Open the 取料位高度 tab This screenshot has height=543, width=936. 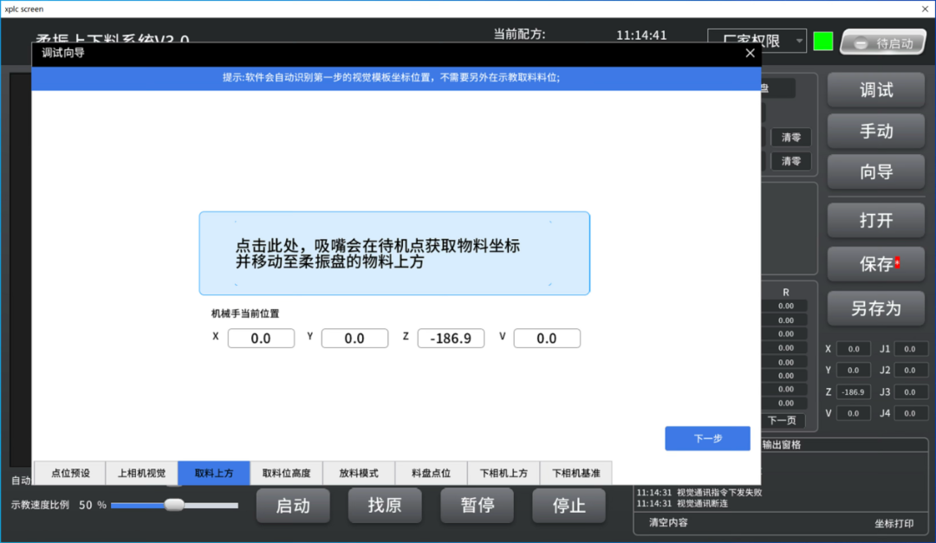[x=287, y=473]
